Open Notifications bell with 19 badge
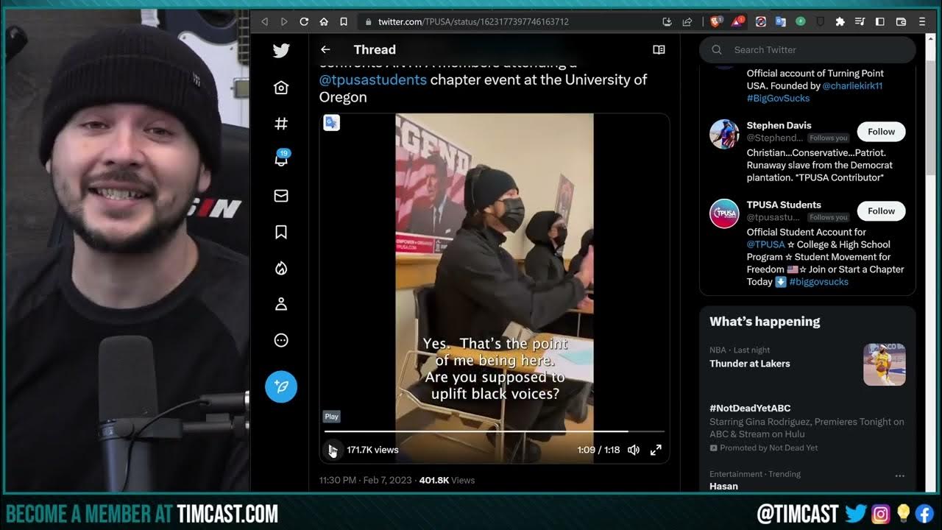Image resolution: width=942 pixels, height=530 pixels. 281,159
